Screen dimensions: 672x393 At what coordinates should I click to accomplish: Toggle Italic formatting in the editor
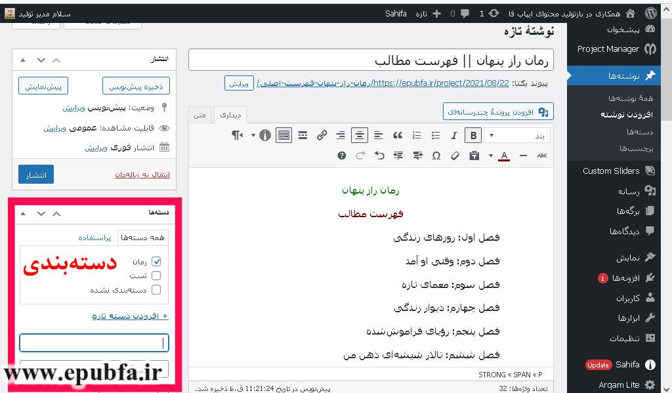click(x=454, y=134)
